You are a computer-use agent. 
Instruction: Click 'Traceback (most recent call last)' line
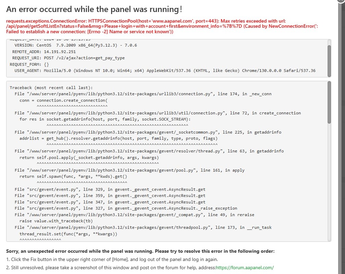pos(51,88)
